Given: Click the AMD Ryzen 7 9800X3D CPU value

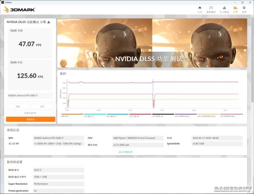Looking at the screenshot, I should point(138,138).
